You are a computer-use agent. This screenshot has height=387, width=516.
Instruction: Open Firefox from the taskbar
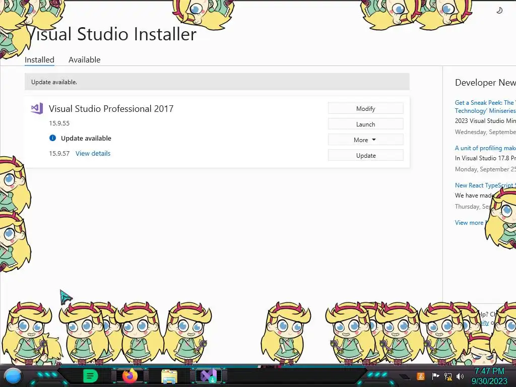(130, 376)
